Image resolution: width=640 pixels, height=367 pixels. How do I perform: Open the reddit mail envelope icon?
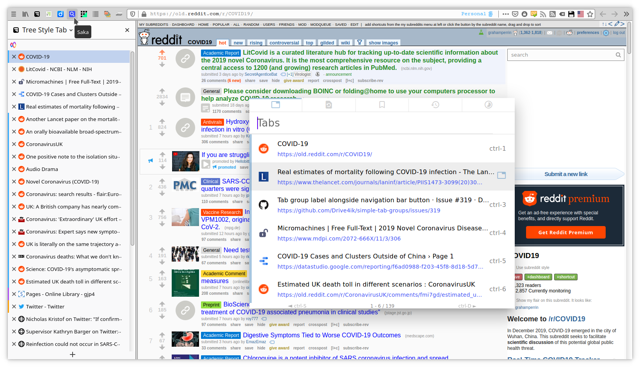(x=549, y=33)
